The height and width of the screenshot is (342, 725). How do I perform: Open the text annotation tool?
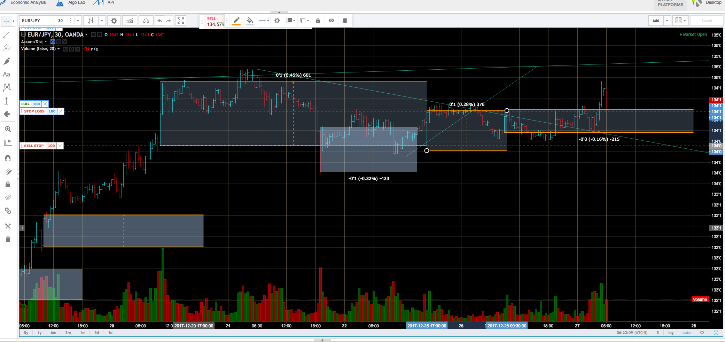(x=7, y=75)
